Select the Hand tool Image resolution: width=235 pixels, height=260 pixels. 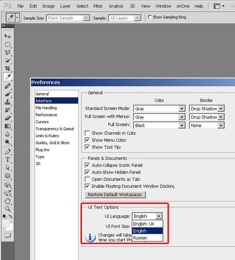8,201
